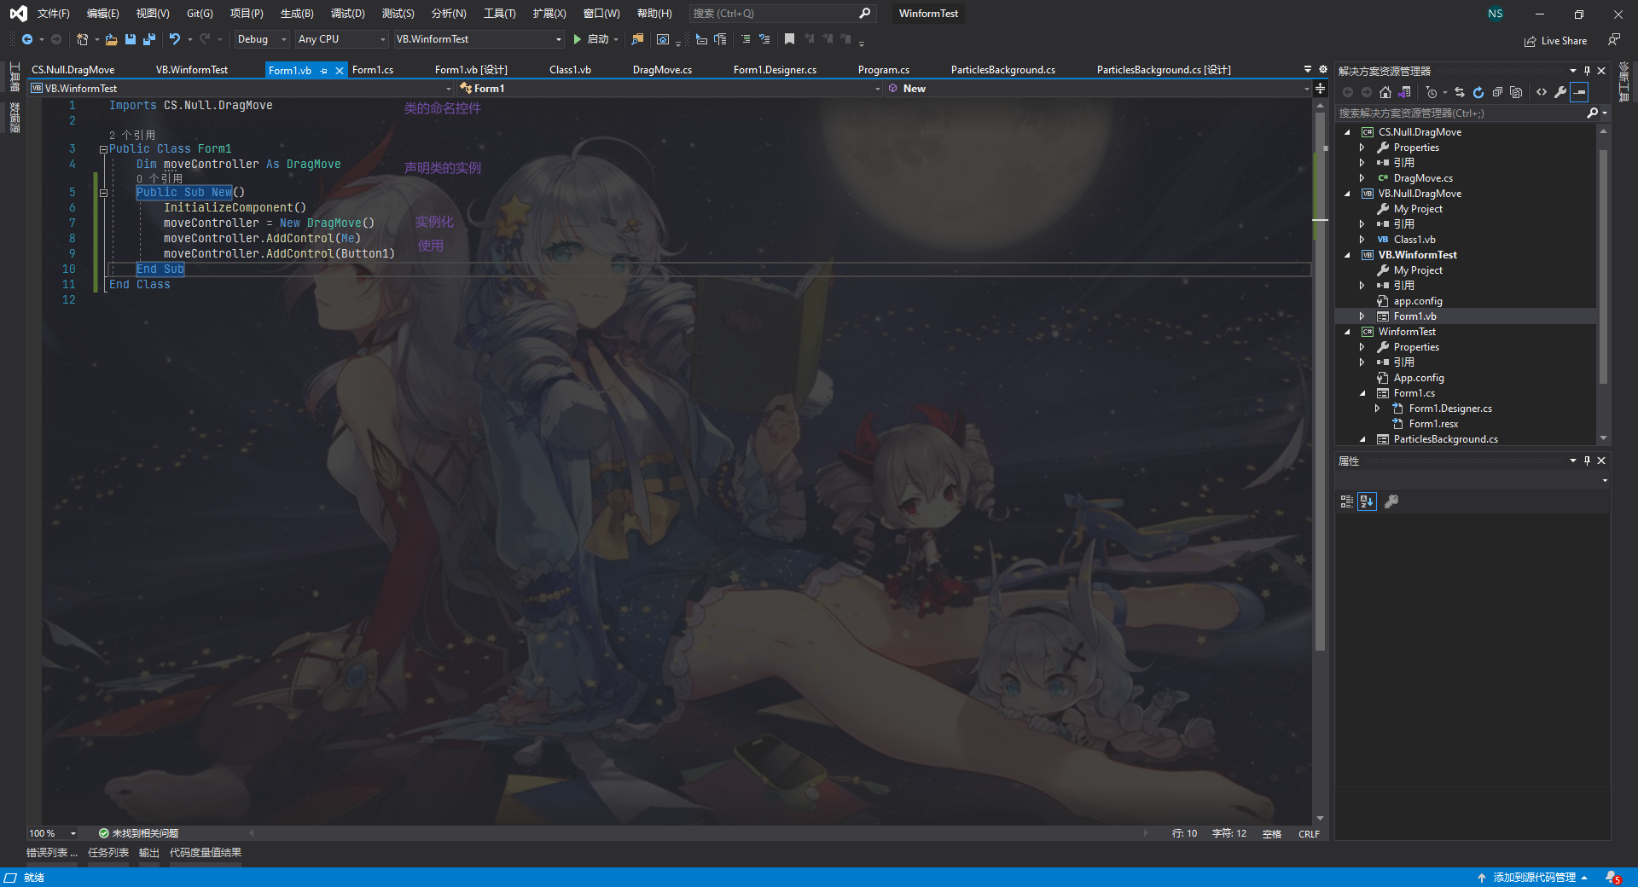Open the 任务列表 task list tab

(x=108, y=853)
